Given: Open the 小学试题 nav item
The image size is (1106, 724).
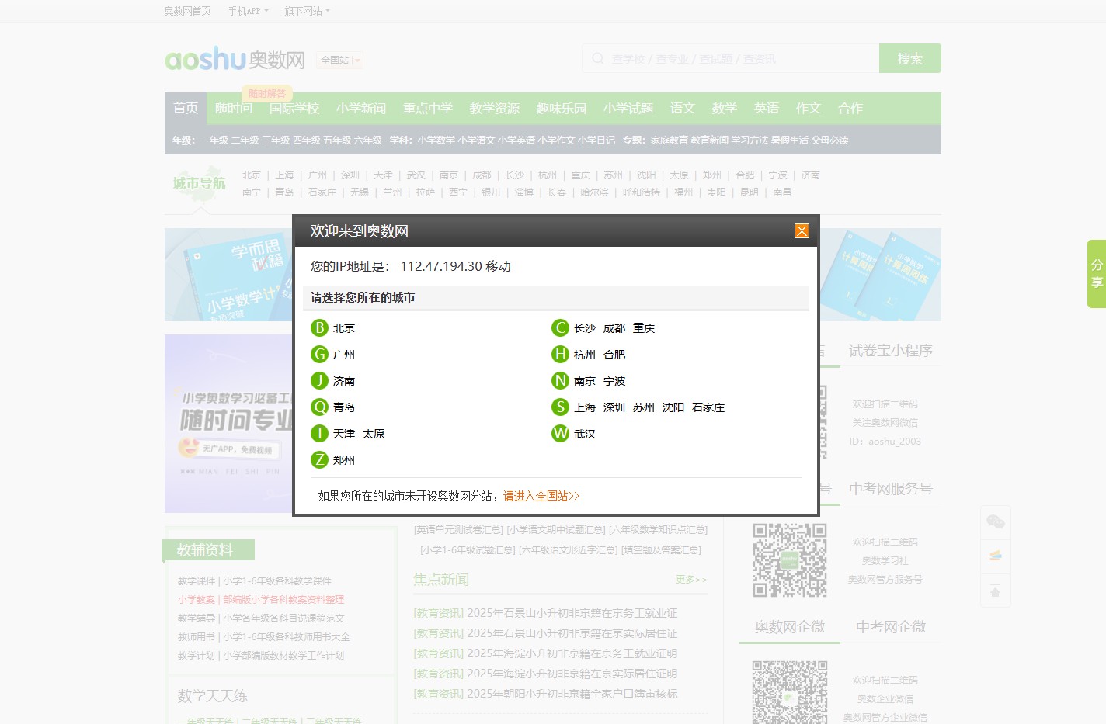Looking at the screenshot, I should [628, 108].
